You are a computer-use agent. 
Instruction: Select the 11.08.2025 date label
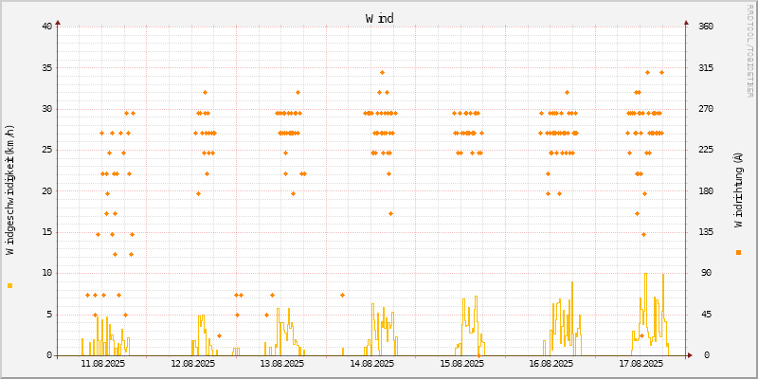click(103, 363)
